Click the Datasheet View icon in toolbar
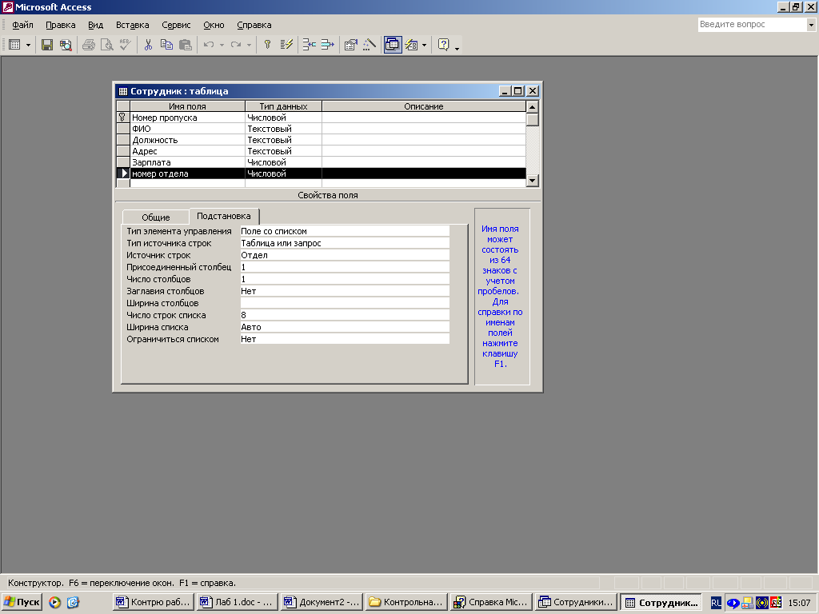 (x=14, y=45)
